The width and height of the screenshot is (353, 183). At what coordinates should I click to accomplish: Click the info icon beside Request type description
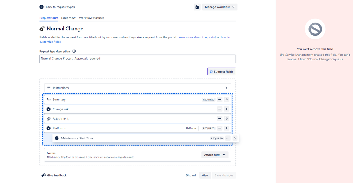click(74, 51)
